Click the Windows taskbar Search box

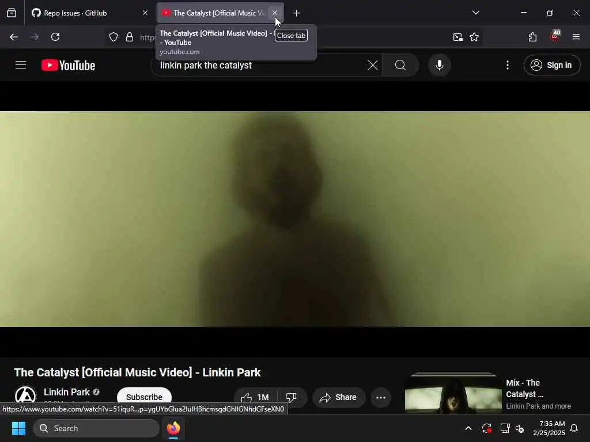[x=96, y=428]
